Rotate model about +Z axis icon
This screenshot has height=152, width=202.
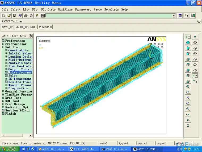195,65
